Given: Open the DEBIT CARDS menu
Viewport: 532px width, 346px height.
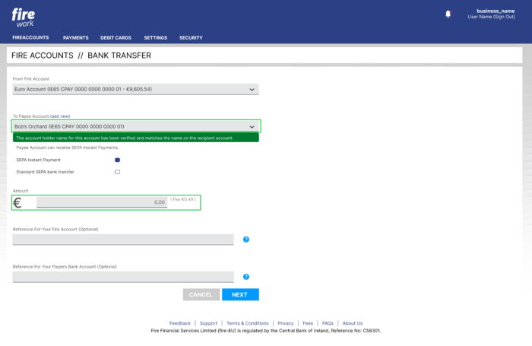Looking at the screenshot, I should [x=116, y=38].
